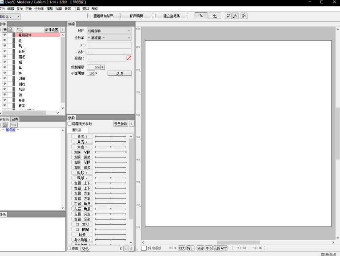Toggle visibility of 身体 part
This screenshot has width=340, height=256.
(5, 100)
